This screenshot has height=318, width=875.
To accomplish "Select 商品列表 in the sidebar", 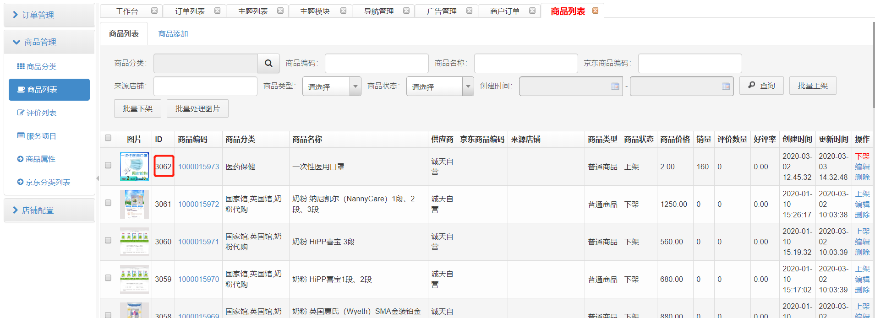I will [x=49, y=89].
